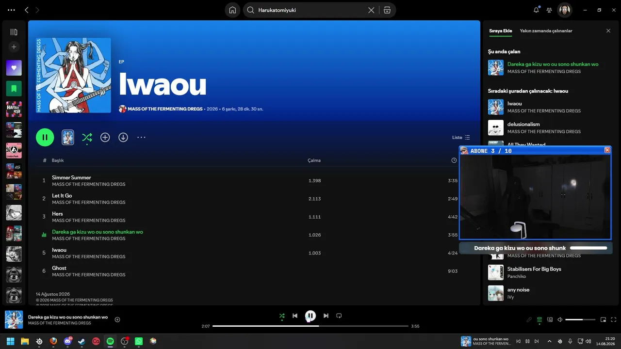Navigate back with the left arrow

(x=27, y=10)
